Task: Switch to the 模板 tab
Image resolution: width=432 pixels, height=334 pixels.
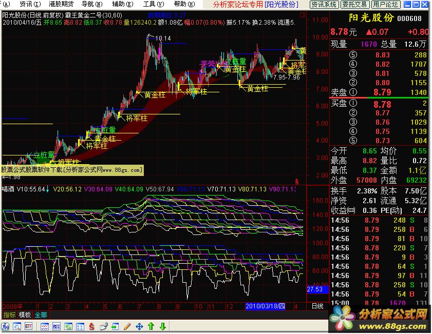Action: [x=25, y=315]
